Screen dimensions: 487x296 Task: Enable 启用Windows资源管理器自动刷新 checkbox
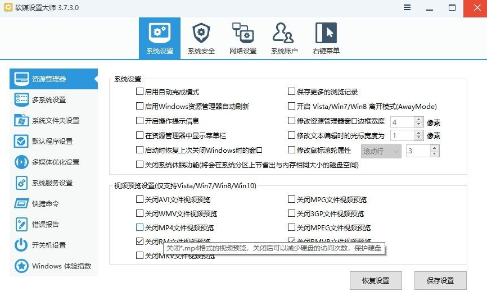pos(139,106)
